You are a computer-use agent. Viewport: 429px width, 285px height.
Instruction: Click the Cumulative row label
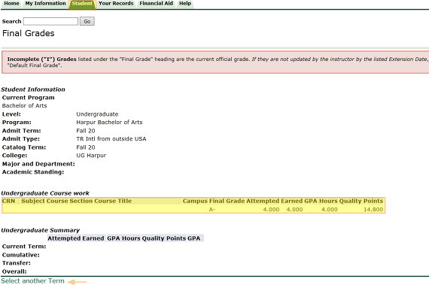pyautogui.click(x=20, y=255)
